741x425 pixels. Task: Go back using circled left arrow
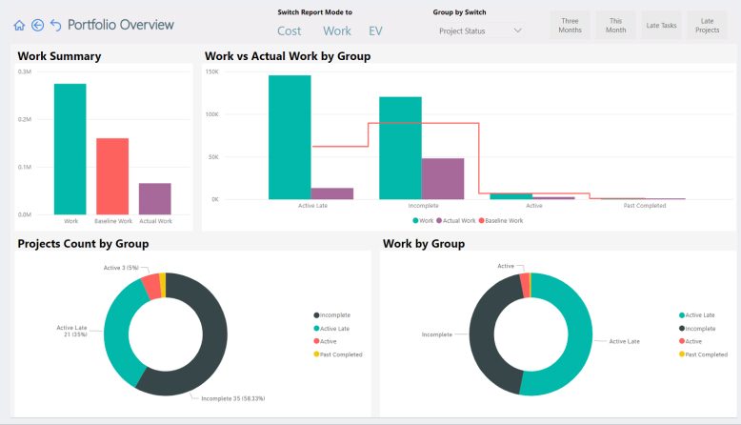pos(38,25)
